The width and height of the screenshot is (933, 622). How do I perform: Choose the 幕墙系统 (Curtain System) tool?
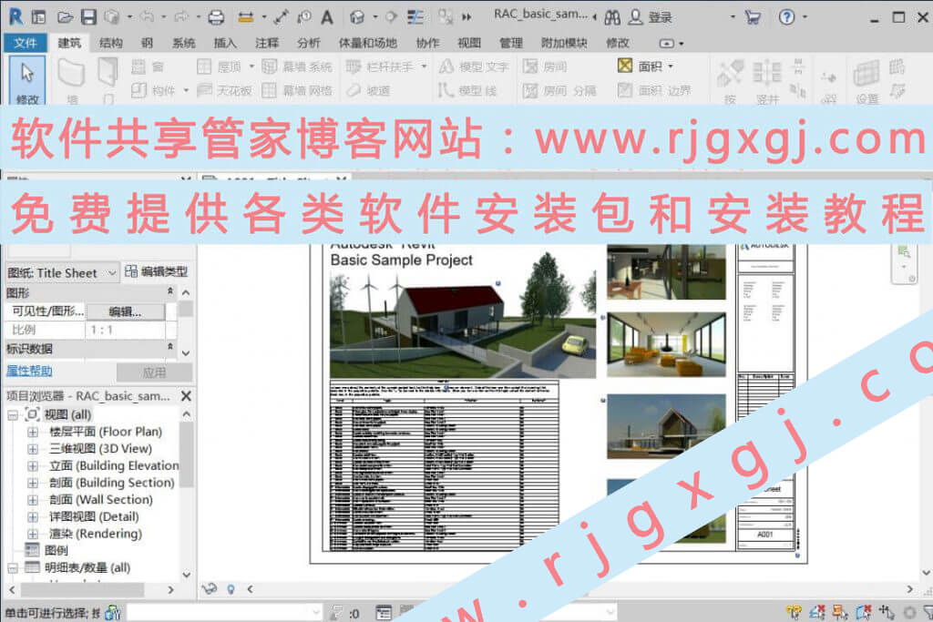296,66
